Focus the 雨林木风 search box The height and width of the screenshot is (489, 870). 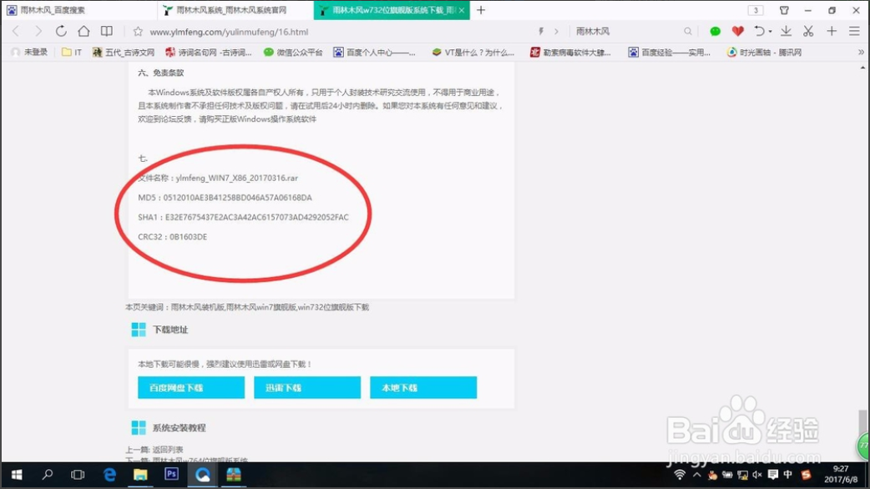627,32
